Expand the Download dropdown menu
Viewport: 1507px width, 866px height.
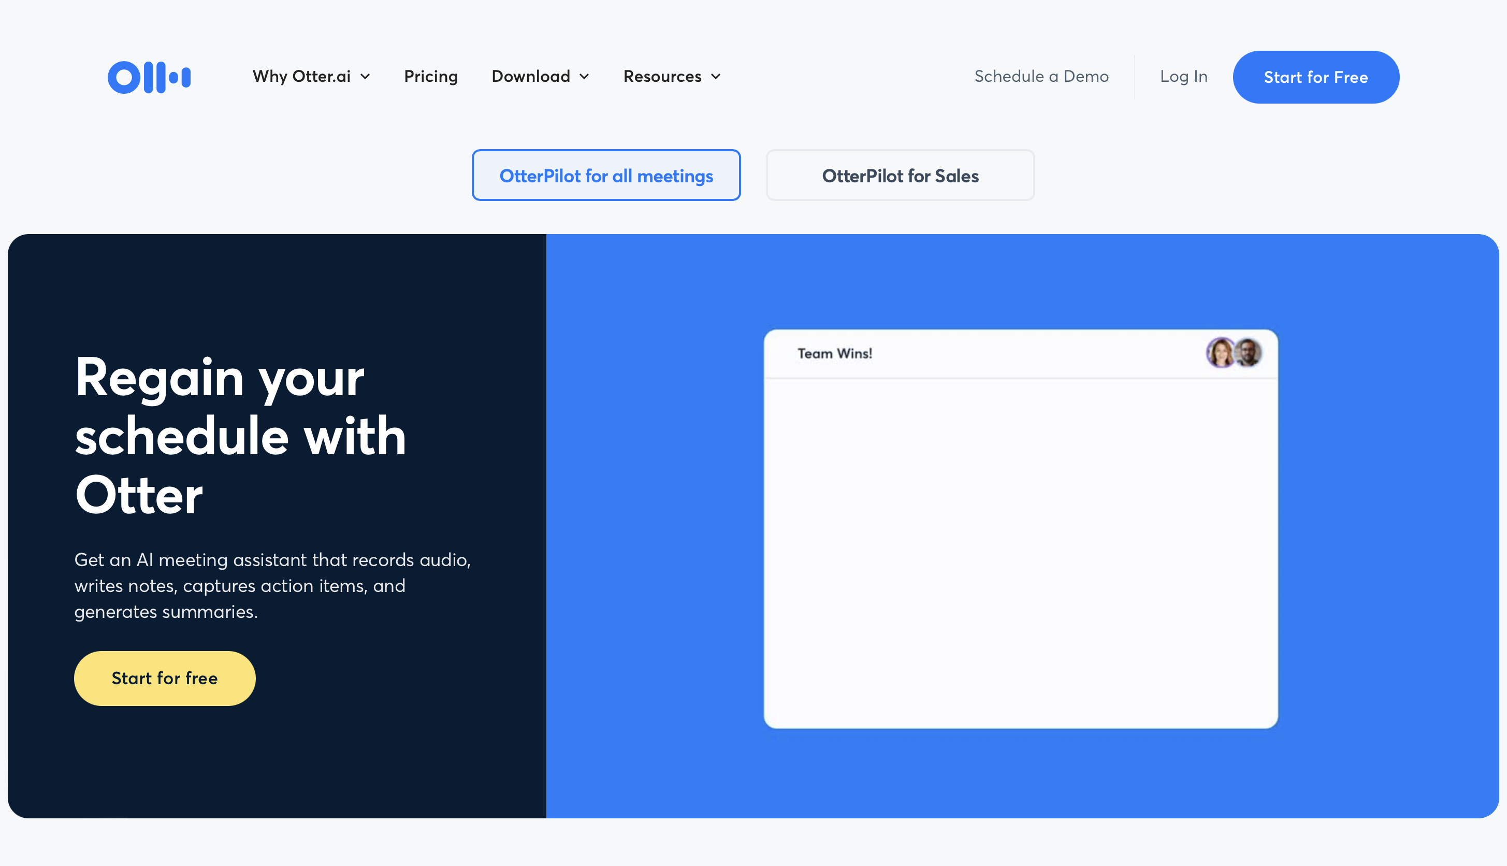click(x=540, y=77)
